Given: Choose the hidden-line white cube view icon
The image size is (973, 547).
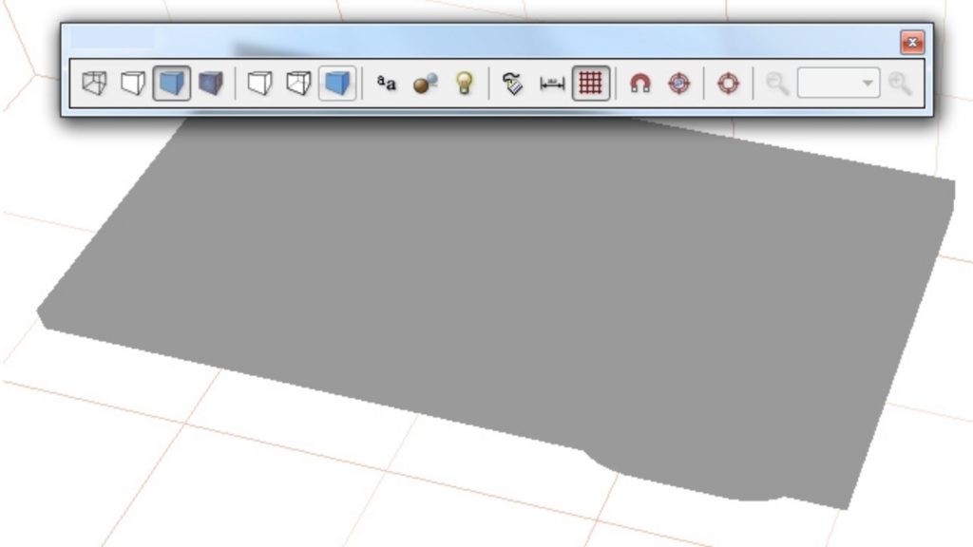Looking at the screenshot, I should tap(133, 84).
